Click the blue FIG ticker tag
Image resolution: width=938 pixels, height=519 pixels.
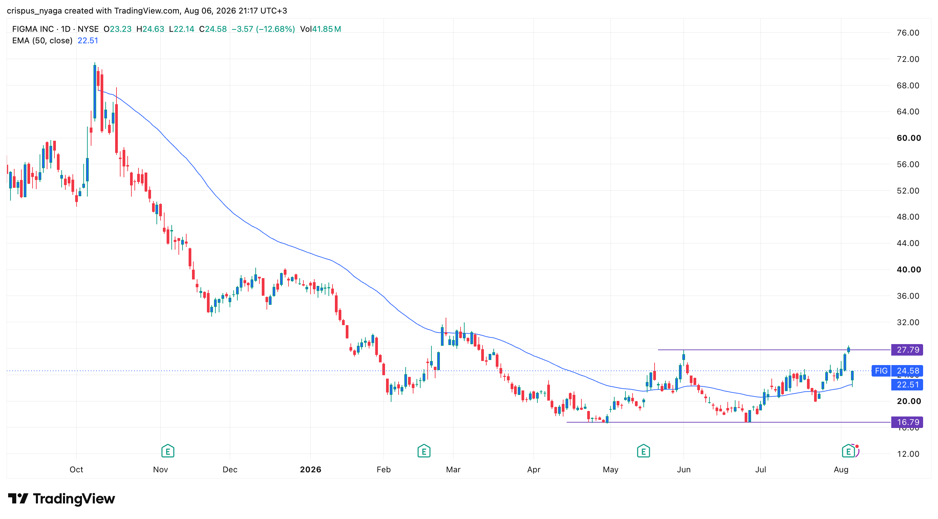coord(881,370)
